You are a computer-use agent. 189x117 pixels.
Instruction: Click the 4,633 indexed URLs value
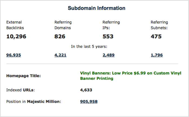coord(86,90)
